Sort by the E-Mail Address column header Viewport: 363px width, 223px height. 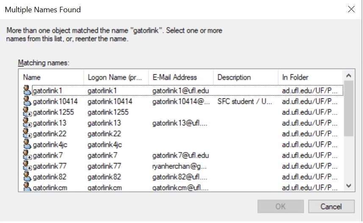click(x=181, y=77)
